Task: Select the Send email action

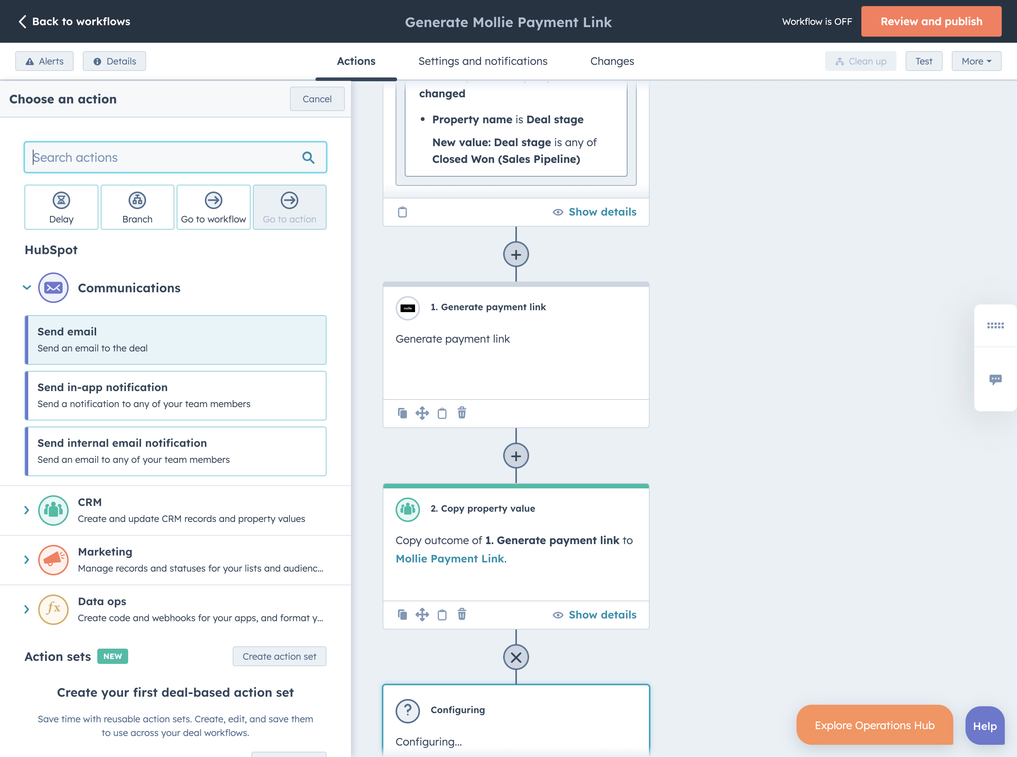Action: click(x=175, y=340)
